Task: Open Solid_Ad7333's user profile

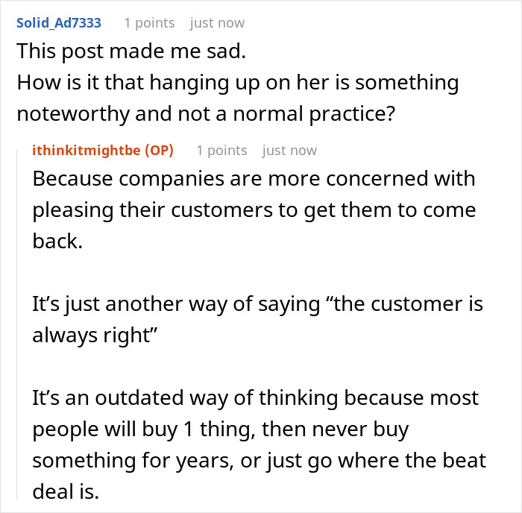Action: (x=59, y=23)
